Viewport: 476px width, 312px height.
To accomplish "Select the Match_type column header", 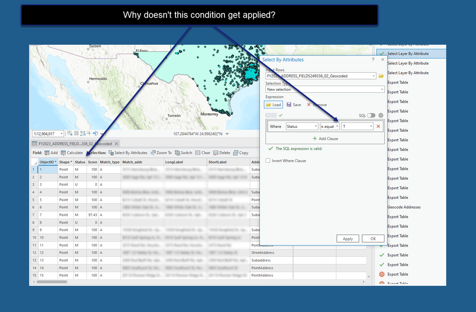I will (110, 162).
